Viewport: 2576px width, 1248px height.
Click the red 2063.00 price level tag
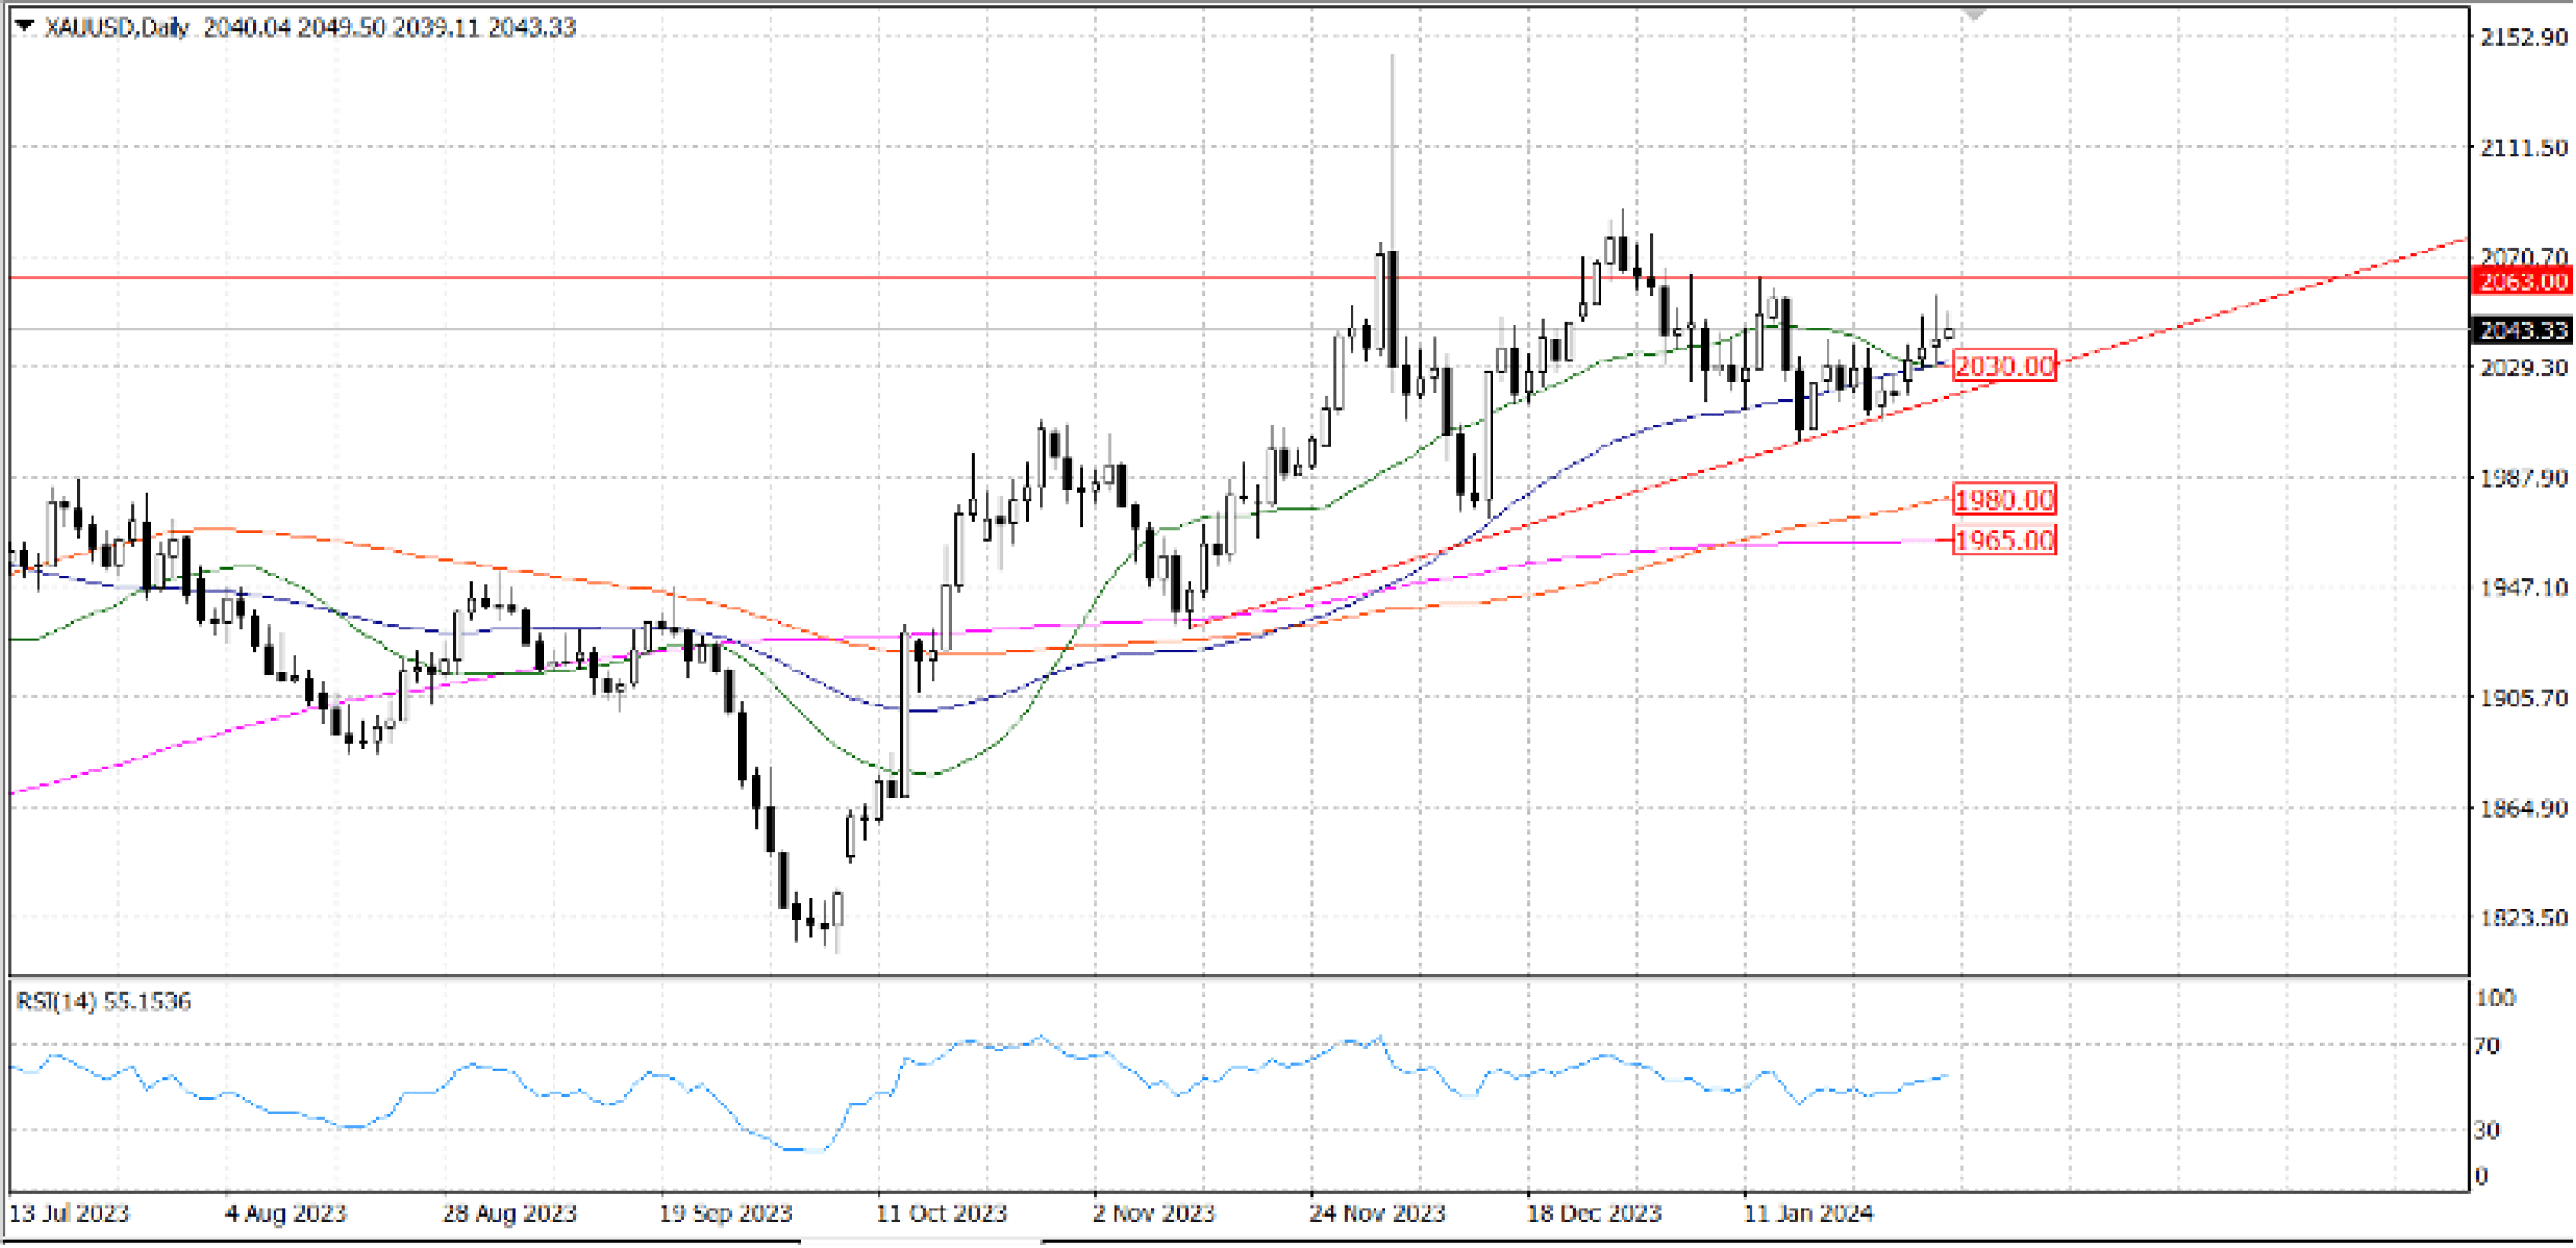[2522, 281]
